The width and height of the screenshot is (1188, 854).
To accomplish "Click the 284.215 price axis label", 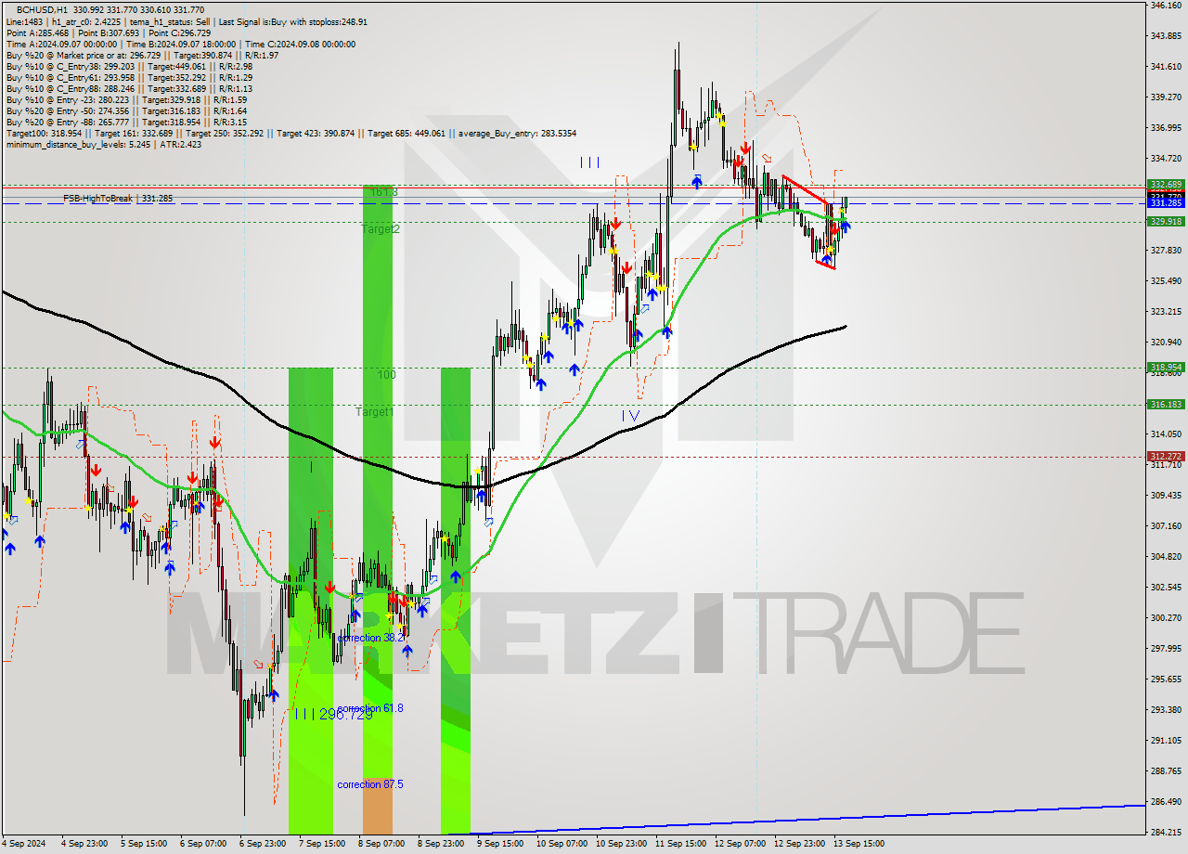I will click(1166, 832).
